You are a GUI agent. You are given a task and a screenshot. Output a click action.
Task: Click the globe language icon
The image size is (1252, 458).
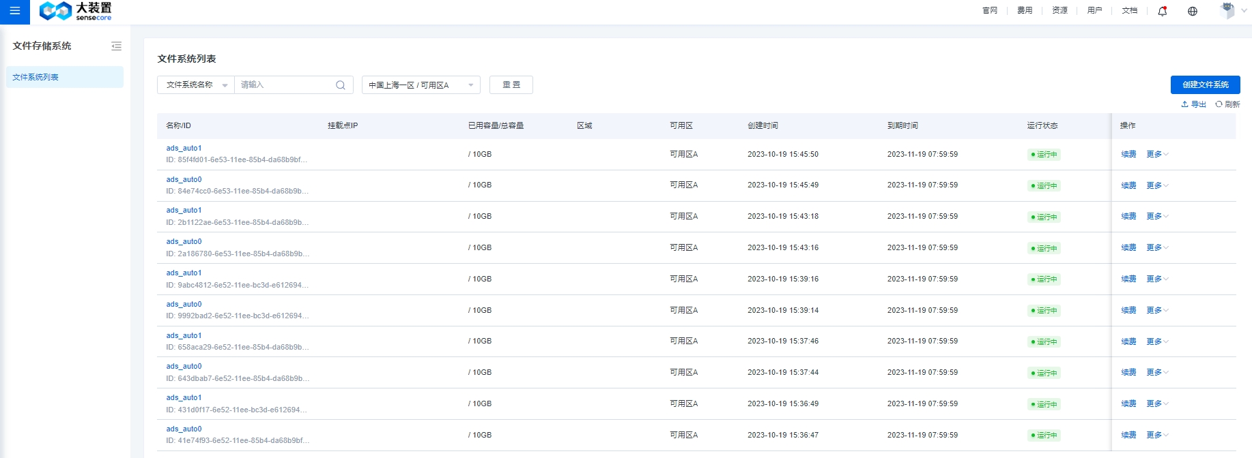click(x=1192, y=11)
